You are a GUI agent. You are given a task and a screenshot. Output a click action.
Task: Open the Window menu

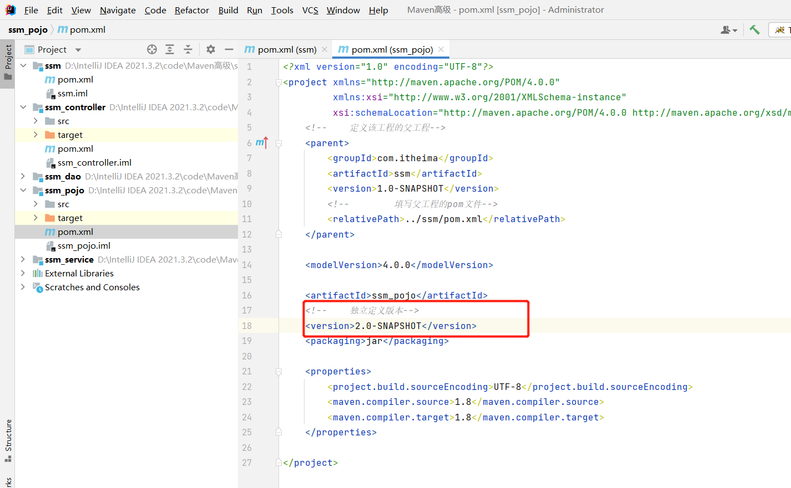point(343,10)
